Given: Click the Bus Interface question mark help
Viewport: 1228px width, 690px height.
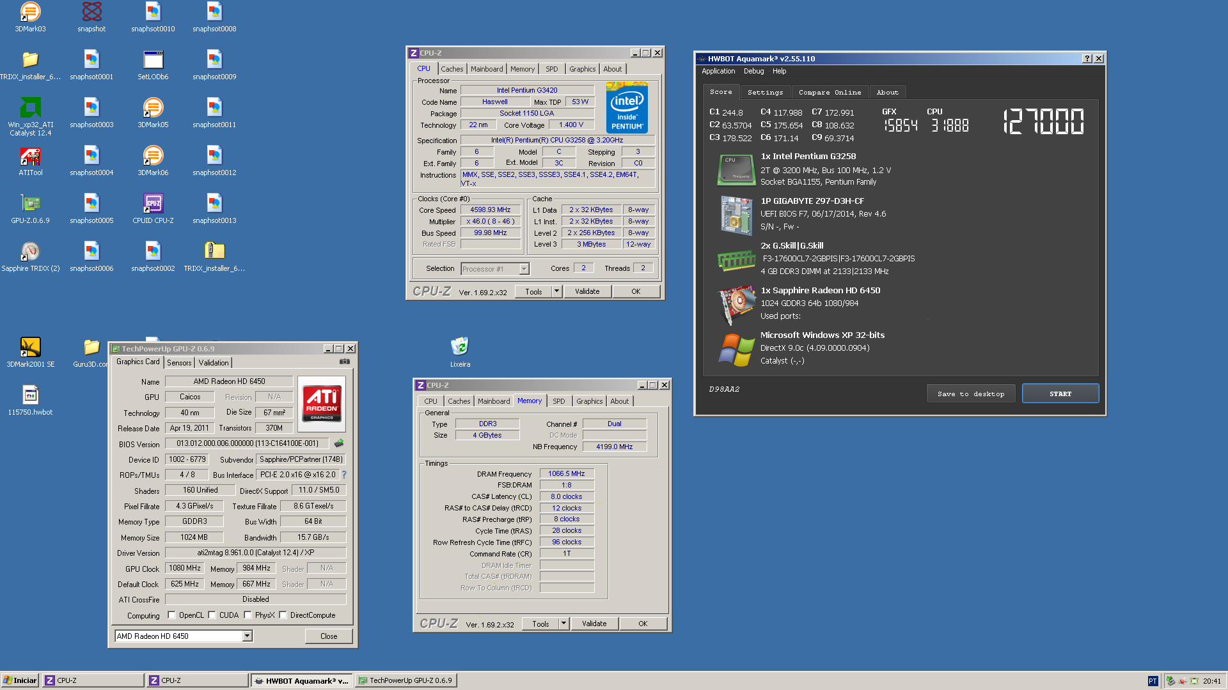Looking at the screenshot, I should pos(344,475).
